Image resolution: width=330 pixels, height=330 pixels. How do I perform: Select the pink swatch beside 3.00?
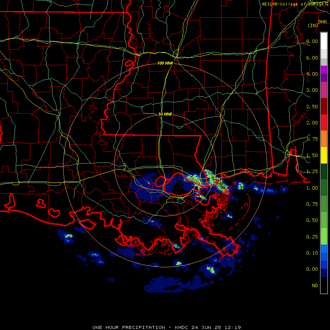click(324, 90)
